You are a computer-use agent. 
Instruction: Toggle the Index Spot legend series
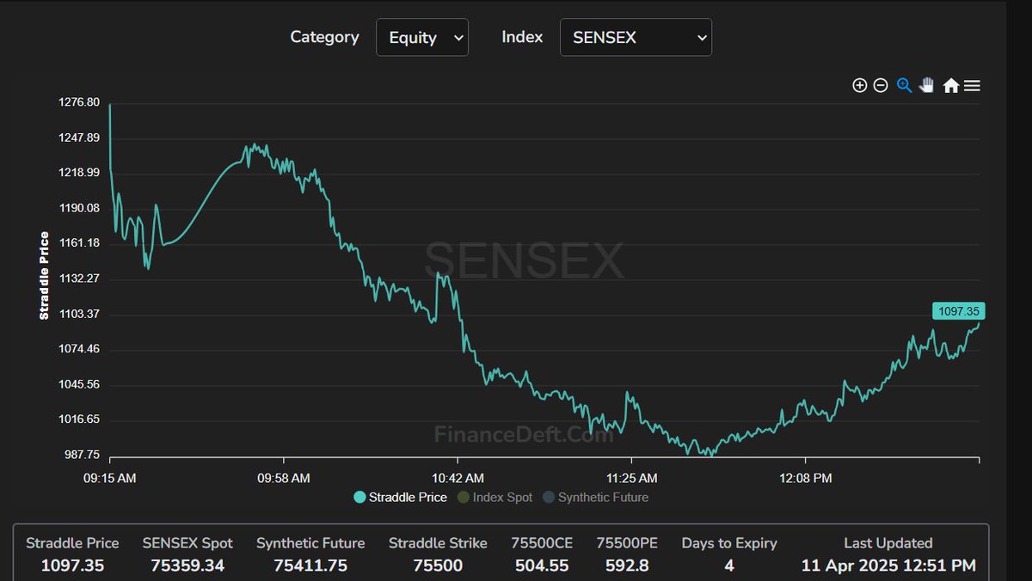(494, 497)
